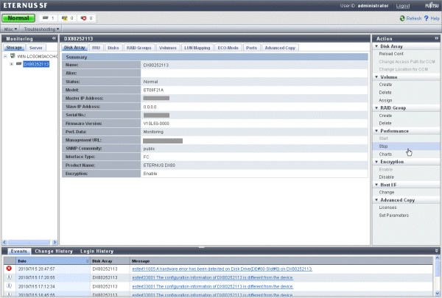Screen dimensions: 442x298
Task: Click the device count icon in status bar
Action: point(46,18)
